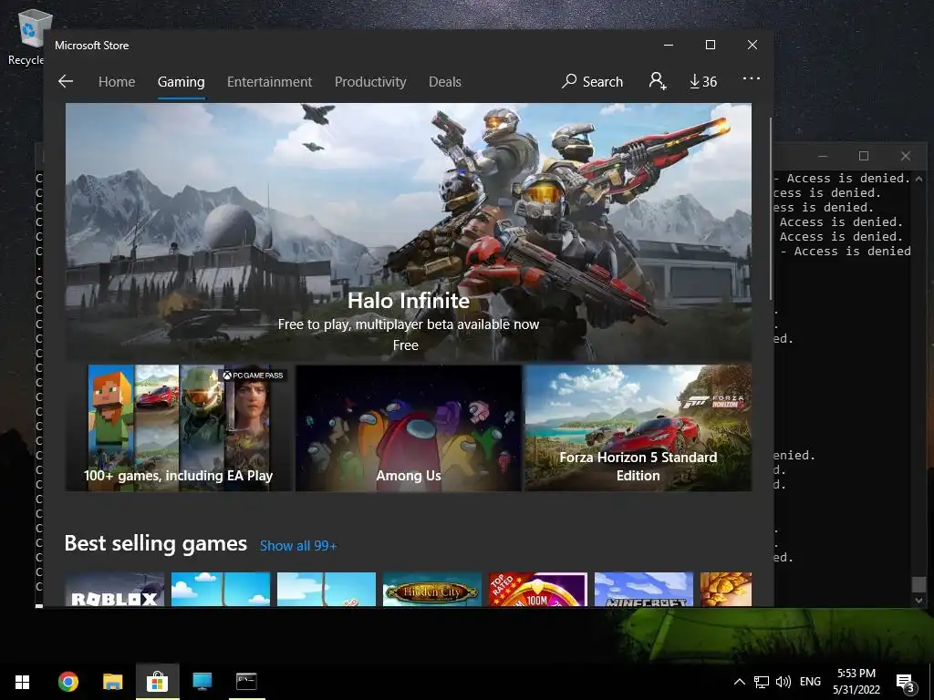The image size is (934, 700).
Task: Maximize the background command prompt window
Action: click(863, 156)
